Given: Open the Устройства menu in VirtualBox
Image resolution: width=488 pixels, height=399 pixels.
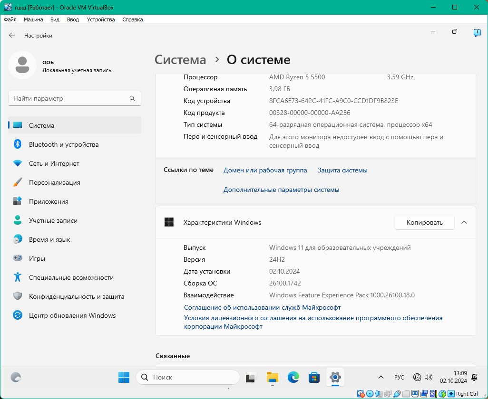Looking at the screenshot, I should tap(101, 19).
